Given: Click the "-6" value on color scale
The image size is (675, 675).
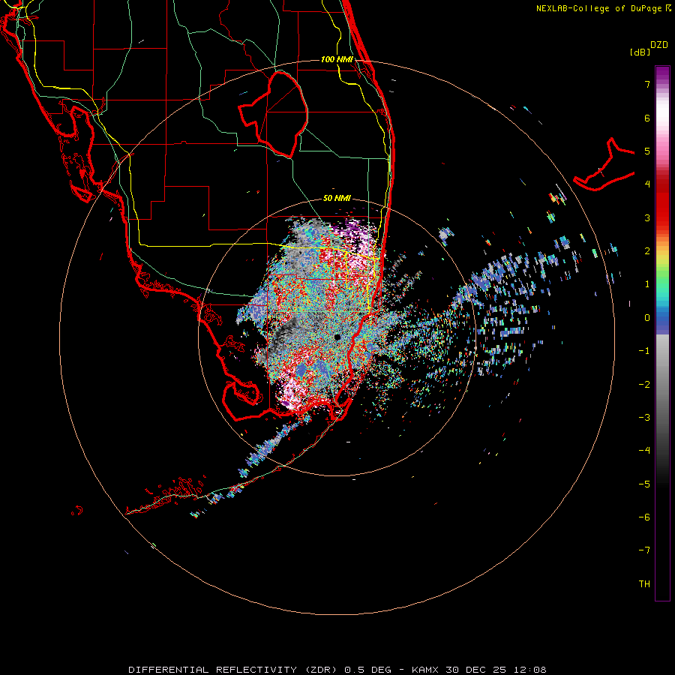Looking at the screenshot, I should click(x=644, y=517).
